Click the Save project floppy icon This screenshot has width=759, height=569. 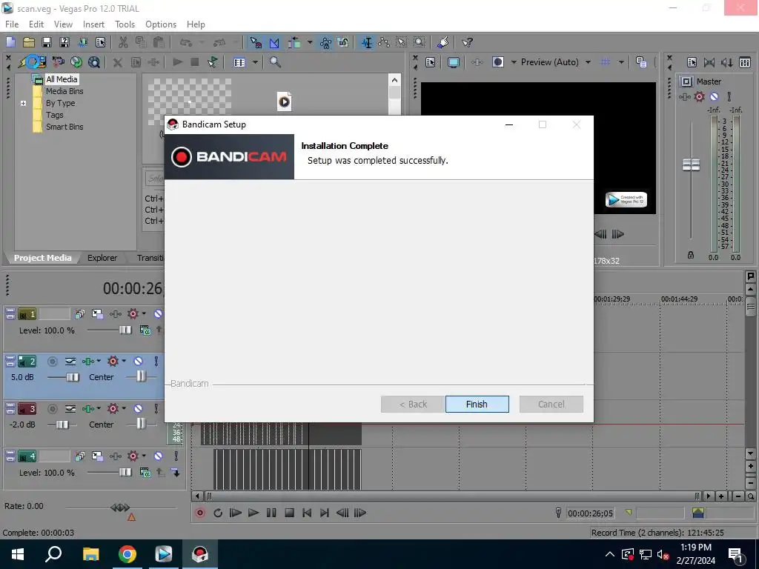click(47, 42)
